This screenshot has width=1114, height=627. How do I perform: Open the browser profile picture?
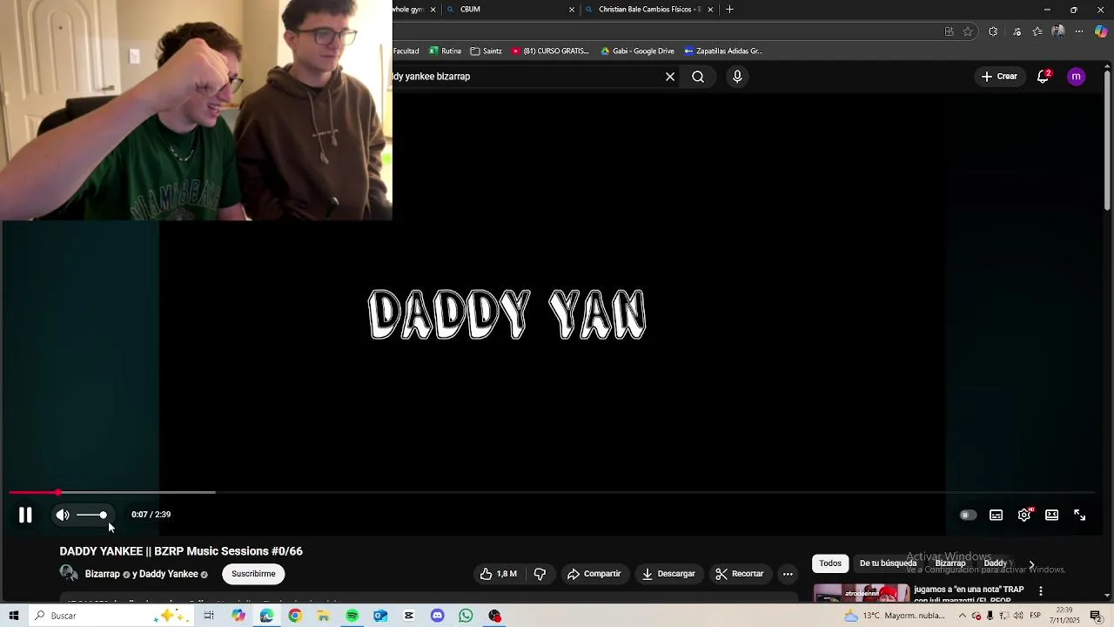pyautogui.click(x=1058, y=31)
